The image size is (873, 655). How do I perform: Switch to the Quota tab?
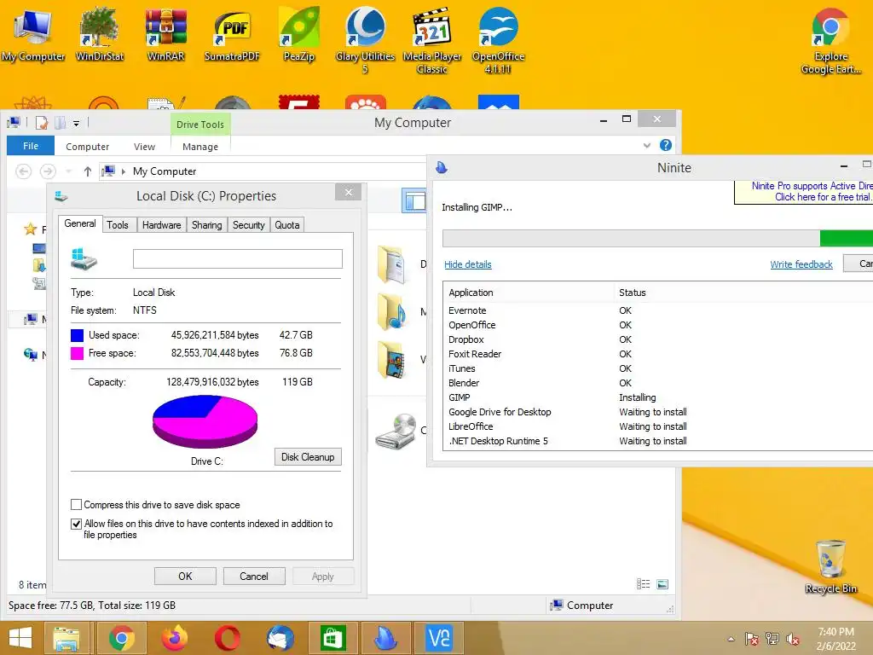point(287,225)
